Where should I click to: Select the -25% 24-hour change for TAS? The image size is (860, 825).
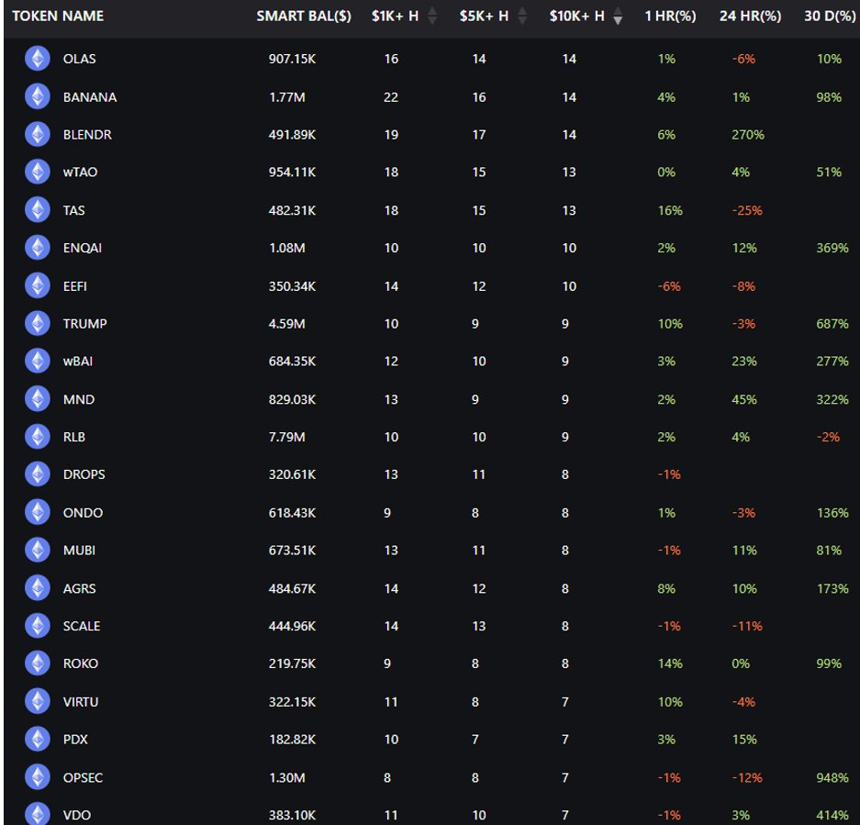tap(747, 210)
